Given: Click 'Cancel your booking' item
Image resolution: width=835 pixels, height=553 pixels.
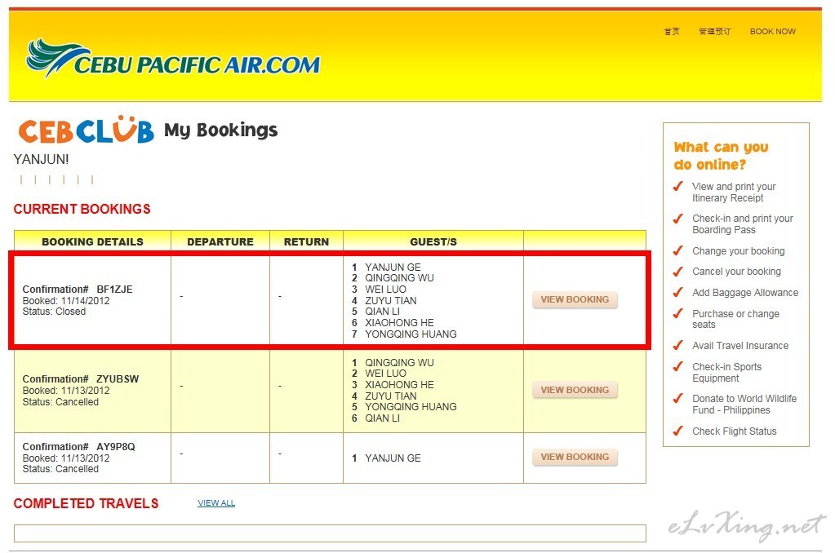Looking at the screenshot, I should (x=736, y=272).
